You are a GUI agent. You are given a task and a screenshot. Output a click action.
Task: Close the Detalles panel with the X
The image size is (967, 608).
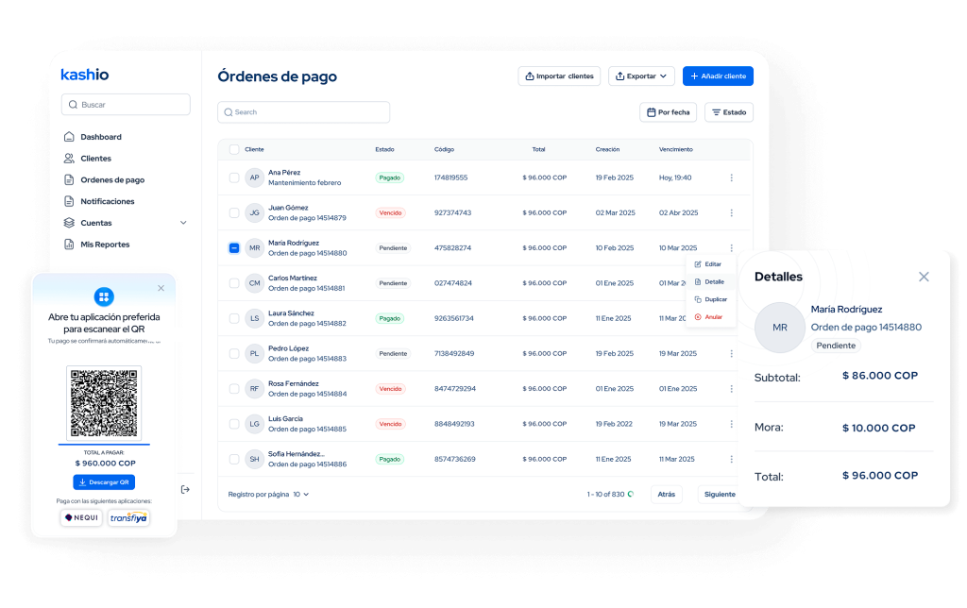click(924, 277)
